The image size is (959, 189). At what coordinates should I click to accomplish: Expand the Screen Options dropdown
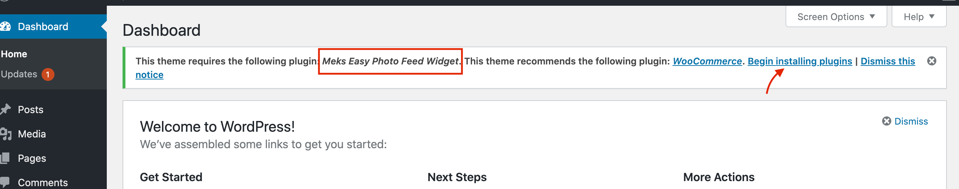[x=836, y=17]
